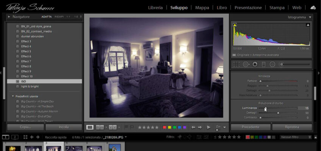Open RA before/after options dropdown arrow
The height and width of the screenshot is (151, 321).
[106, 127]
